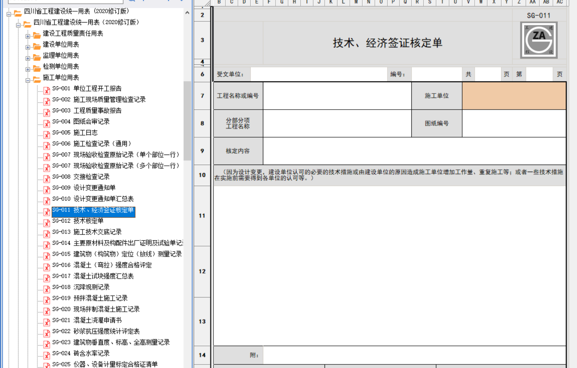Select SG-007 现场验收检查原始记录（多个部位一行）

tap(116, 166)
